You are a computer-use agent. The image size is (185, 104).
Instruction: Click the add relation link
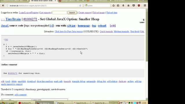click(112, 81)
